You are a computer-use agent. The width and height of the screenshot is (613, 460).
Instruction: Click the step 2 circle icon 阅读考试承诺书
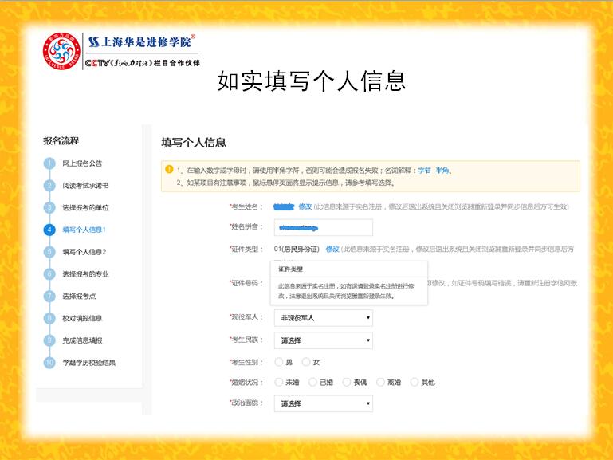point(49,185)
